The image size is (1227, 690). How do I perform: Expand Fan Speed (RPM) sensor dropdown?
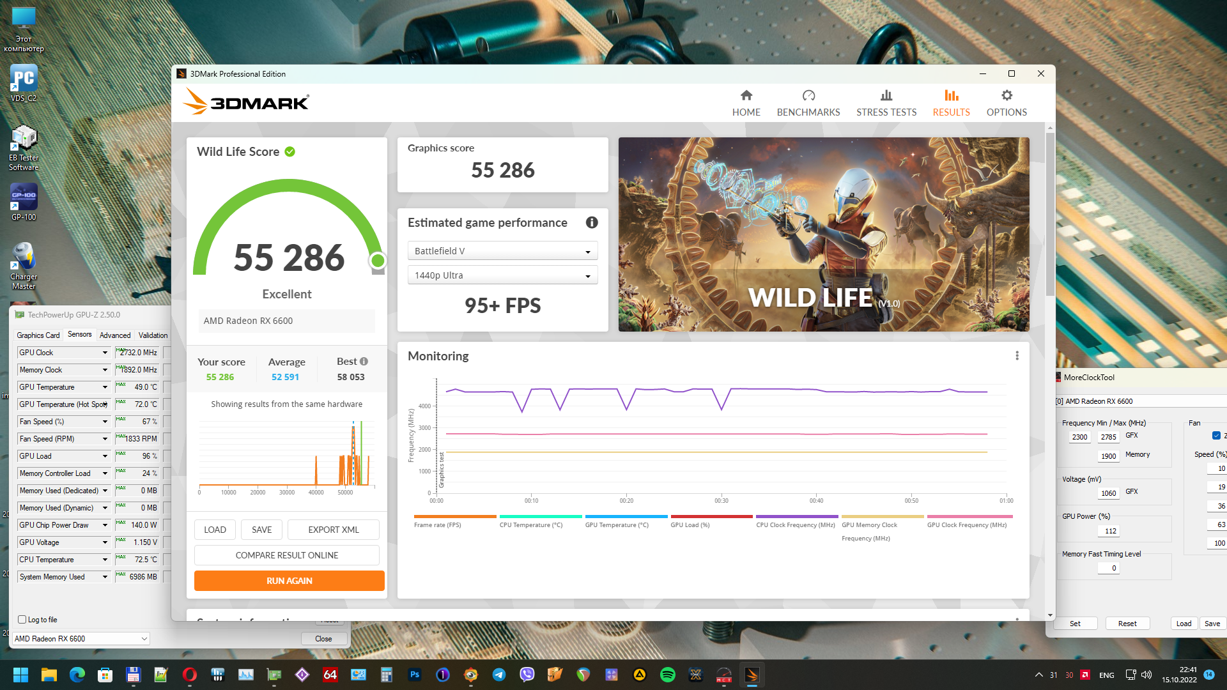tap(105, 439)
